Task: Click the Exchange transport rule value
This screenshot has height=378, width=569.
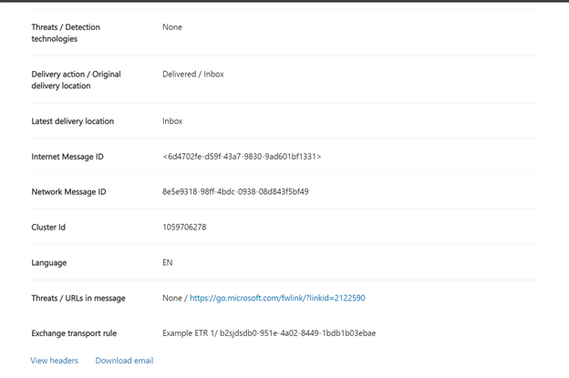Action: [269, 333]
